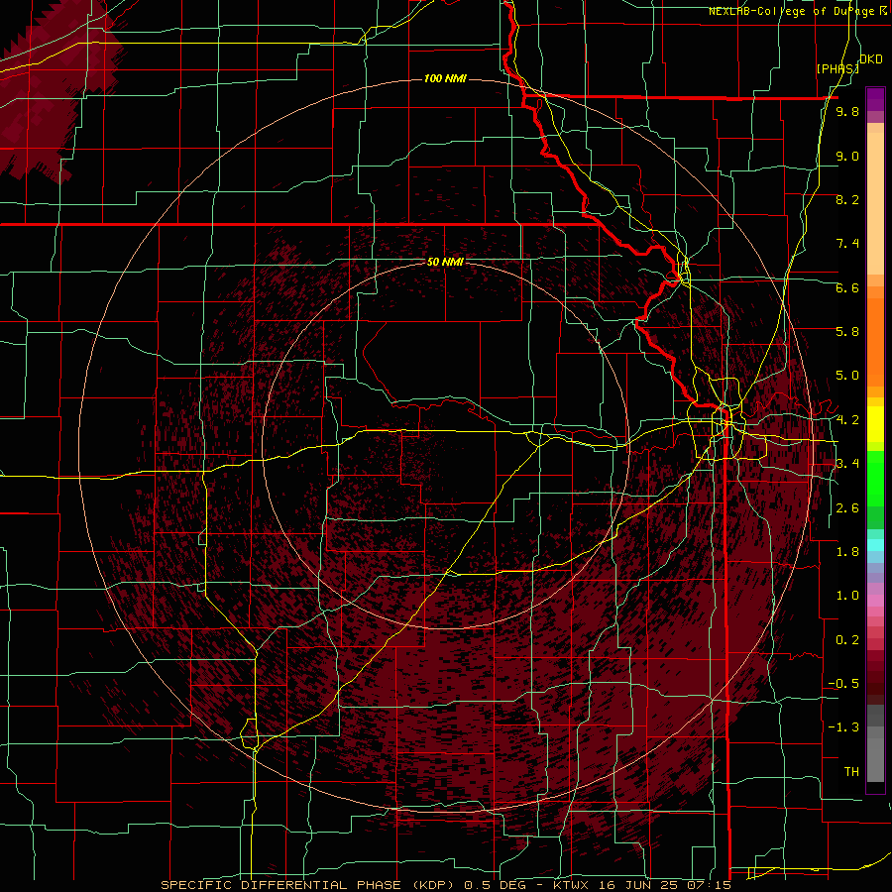
Task: Click the [PHAS] label near the color scale
Action: pyautogui.click(x=837, y=68)
